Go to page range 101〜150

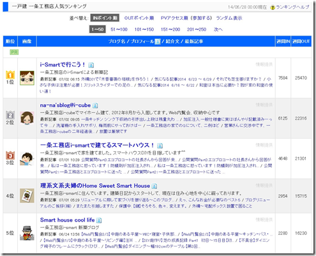[x=144, y=29]
